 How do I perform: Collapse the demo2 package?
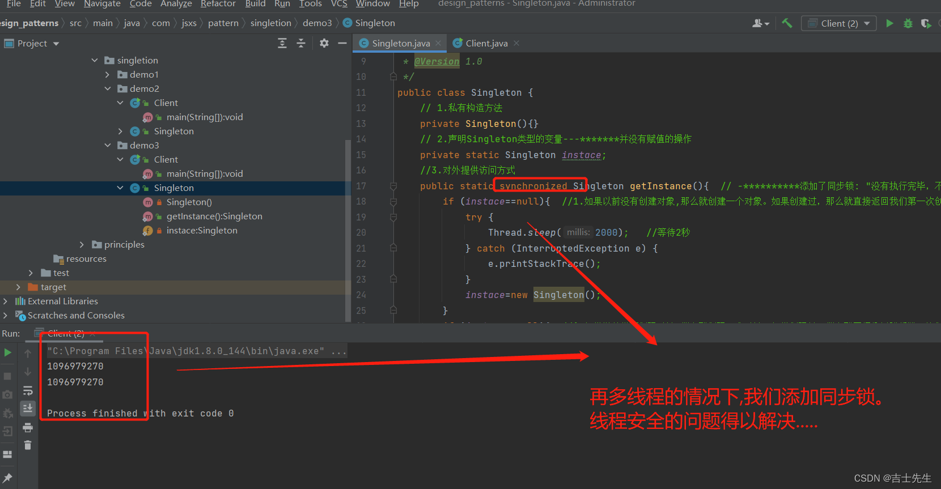(107, 88)
